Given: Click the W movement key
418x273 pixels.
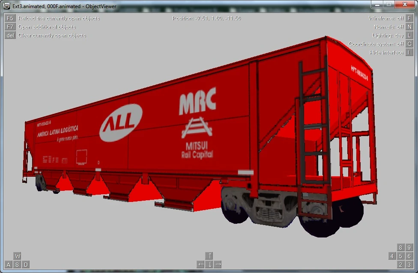Looking at the screenshot, I should click(x=17, y=256).
